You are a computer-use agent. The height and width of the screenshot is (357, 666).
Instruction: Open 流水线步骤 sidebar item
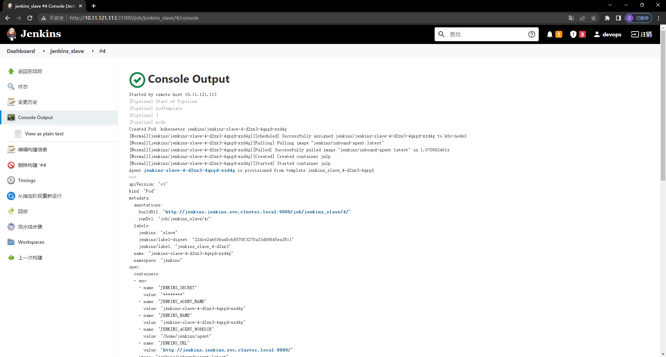click(30, 227)
